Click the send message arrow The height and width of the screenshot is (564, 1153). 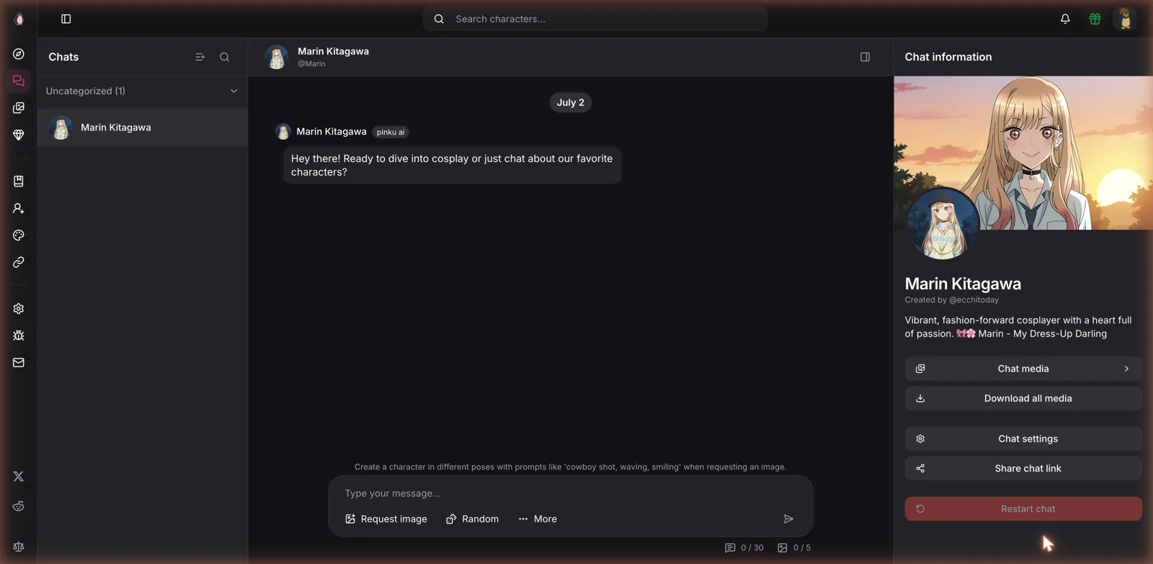788,519
